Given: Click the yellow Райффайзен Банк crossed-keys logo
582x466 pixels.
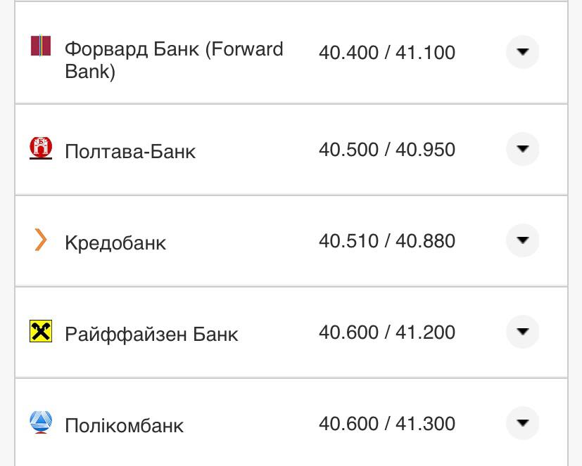Looking at the screenshot, I should pyautogui.click(x=42, y=332).
